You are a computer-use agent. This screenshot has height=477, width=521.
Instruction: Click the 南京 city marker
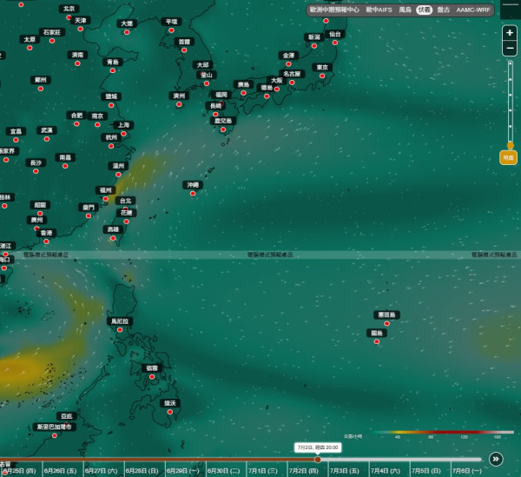click(x=97, y=124)
